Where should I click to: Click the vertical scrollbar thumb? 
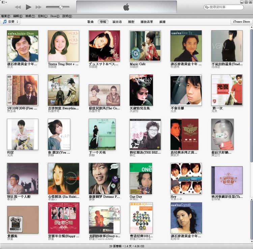251,96
